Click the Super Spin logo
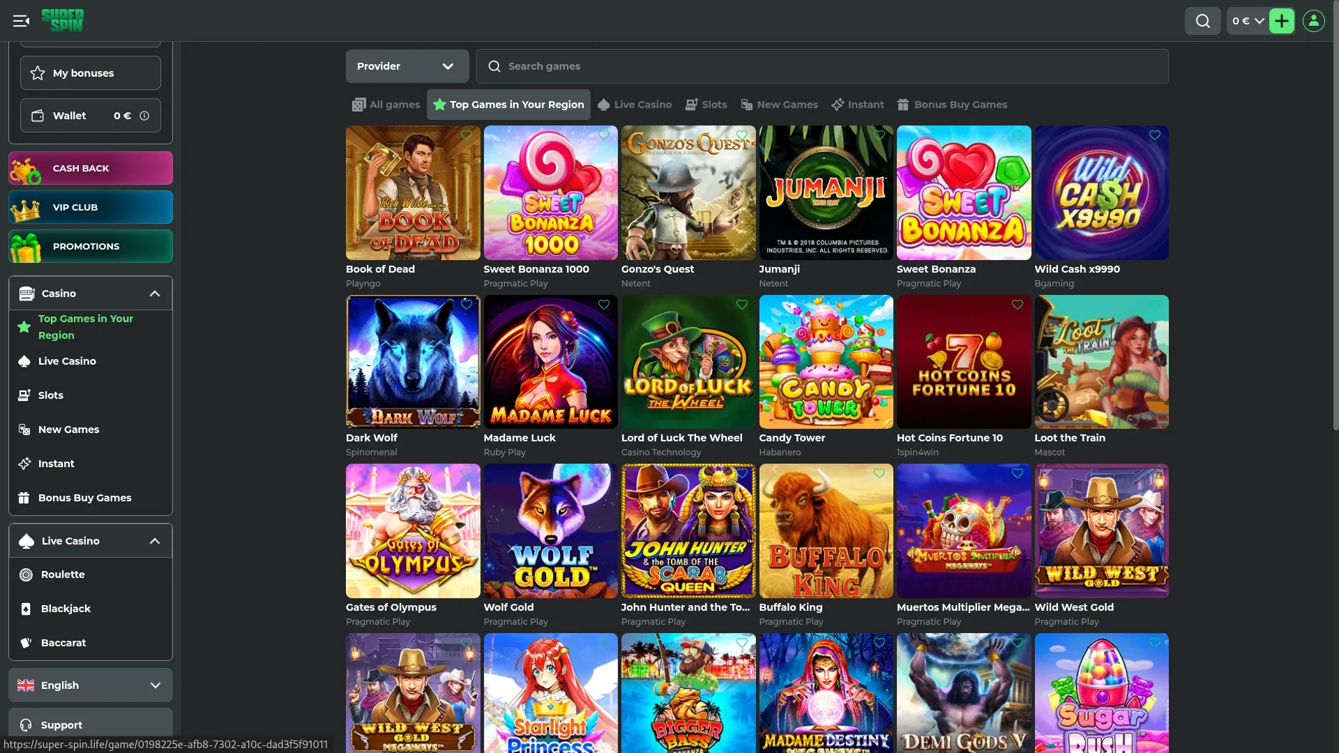 click(x=63, y=20)
